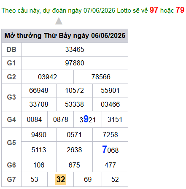Select G3 number 53338
The height and width of the screenshot is (189, 186).
coord(74,104)
